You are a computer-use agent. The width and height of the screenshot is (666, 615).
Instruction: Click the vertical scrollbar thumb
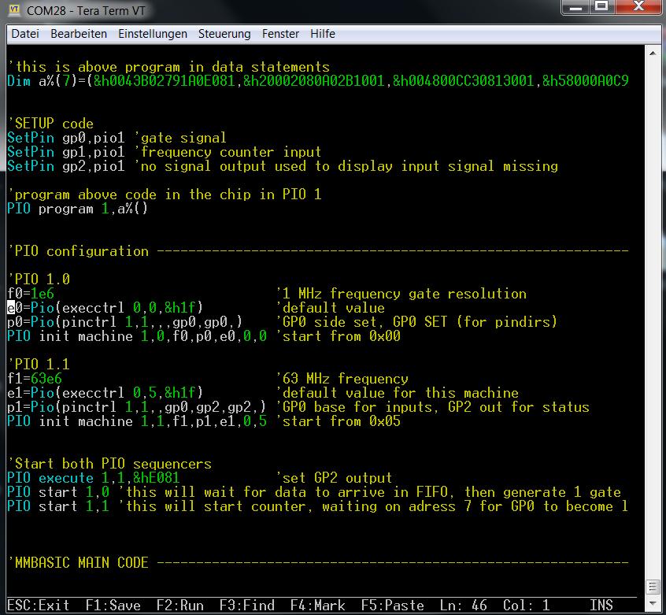[653, 586]
